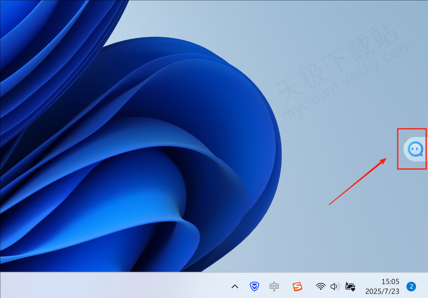Click gap between Sogou and Wi-Fi icons
428x298 pixels.
[x=309, y=287]
